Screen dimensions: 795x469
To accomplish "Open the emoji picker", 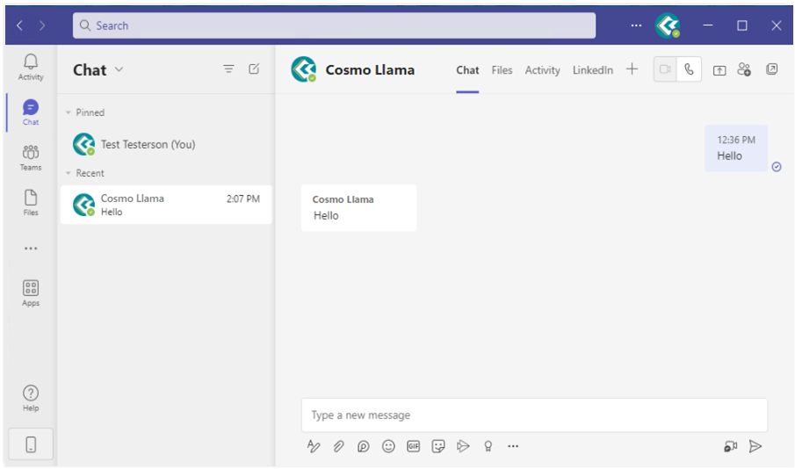I will pyautogui.click(x=388, y=446).
